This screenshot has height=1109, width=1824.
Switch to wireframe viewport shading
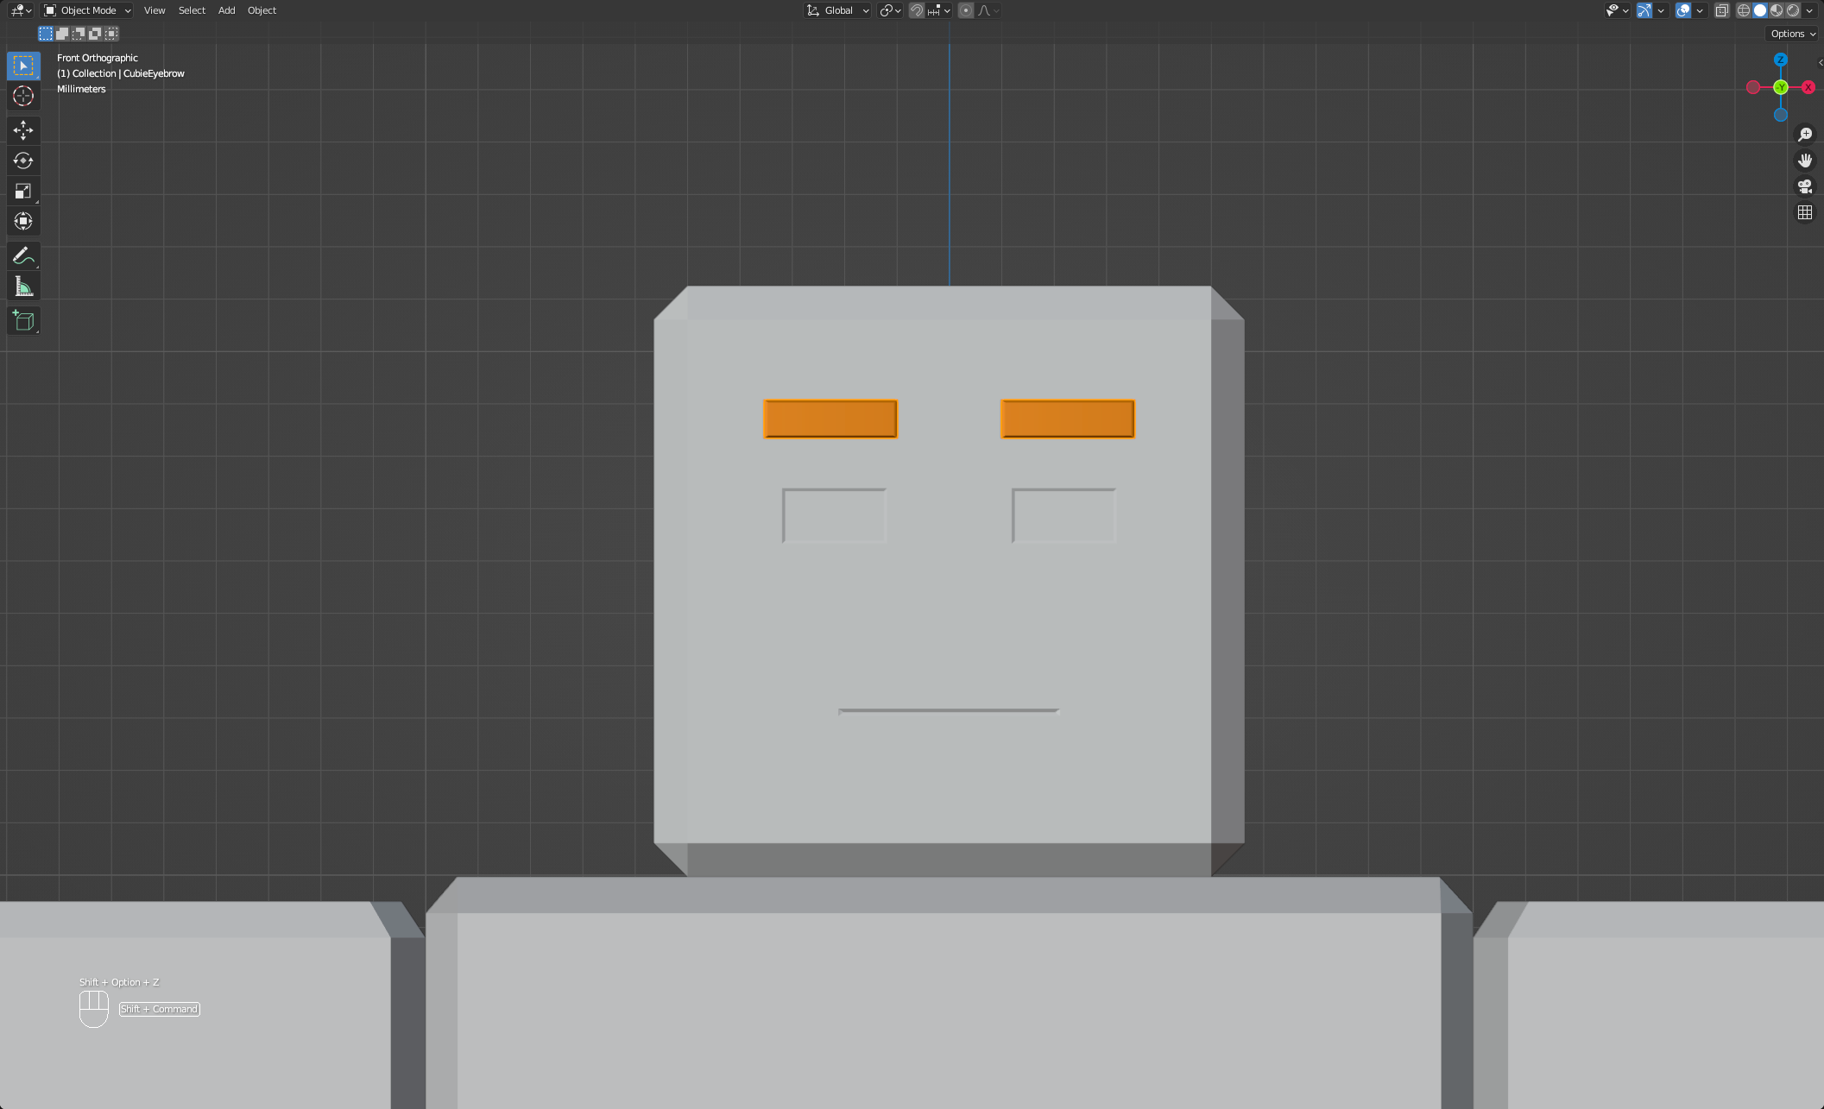[1743, 10]
